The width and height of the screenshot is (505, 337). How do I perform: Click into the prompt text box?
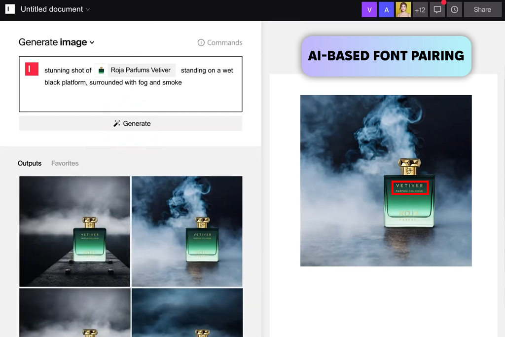pos(130,84)
